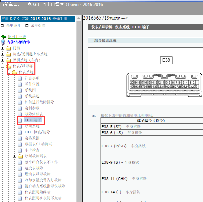Click the ECU 端子 page icon
Image resolution: width=203 pixels, height=202 pixels.
20,120
